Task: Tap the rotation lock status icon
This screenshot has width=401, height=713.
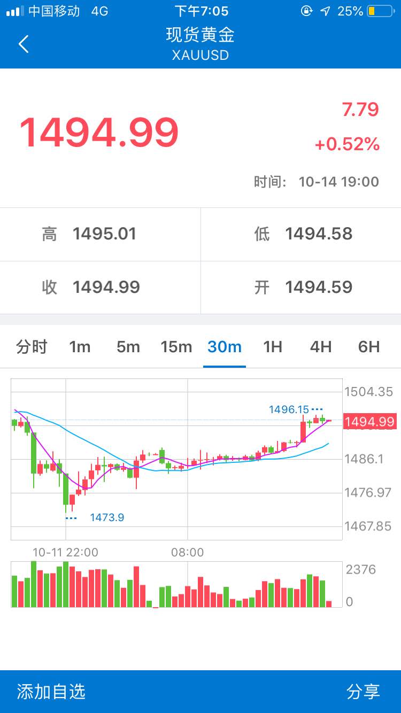Action: pyautogui.click(x=307, y=11)
